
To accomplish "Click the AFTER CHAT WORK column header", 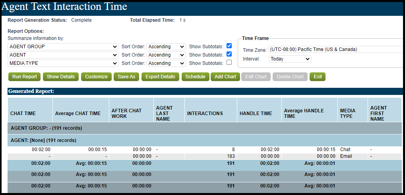I will [x=132, y=110].
